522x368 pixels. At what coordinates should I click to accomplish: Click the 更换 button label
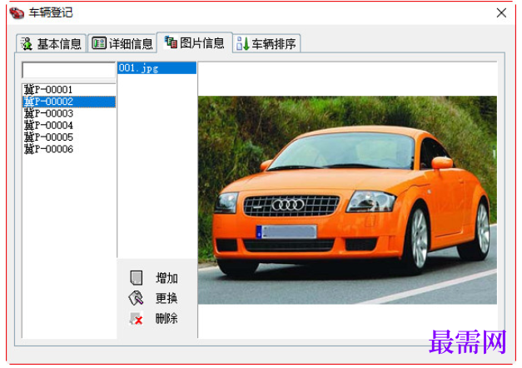pos(167,298)
